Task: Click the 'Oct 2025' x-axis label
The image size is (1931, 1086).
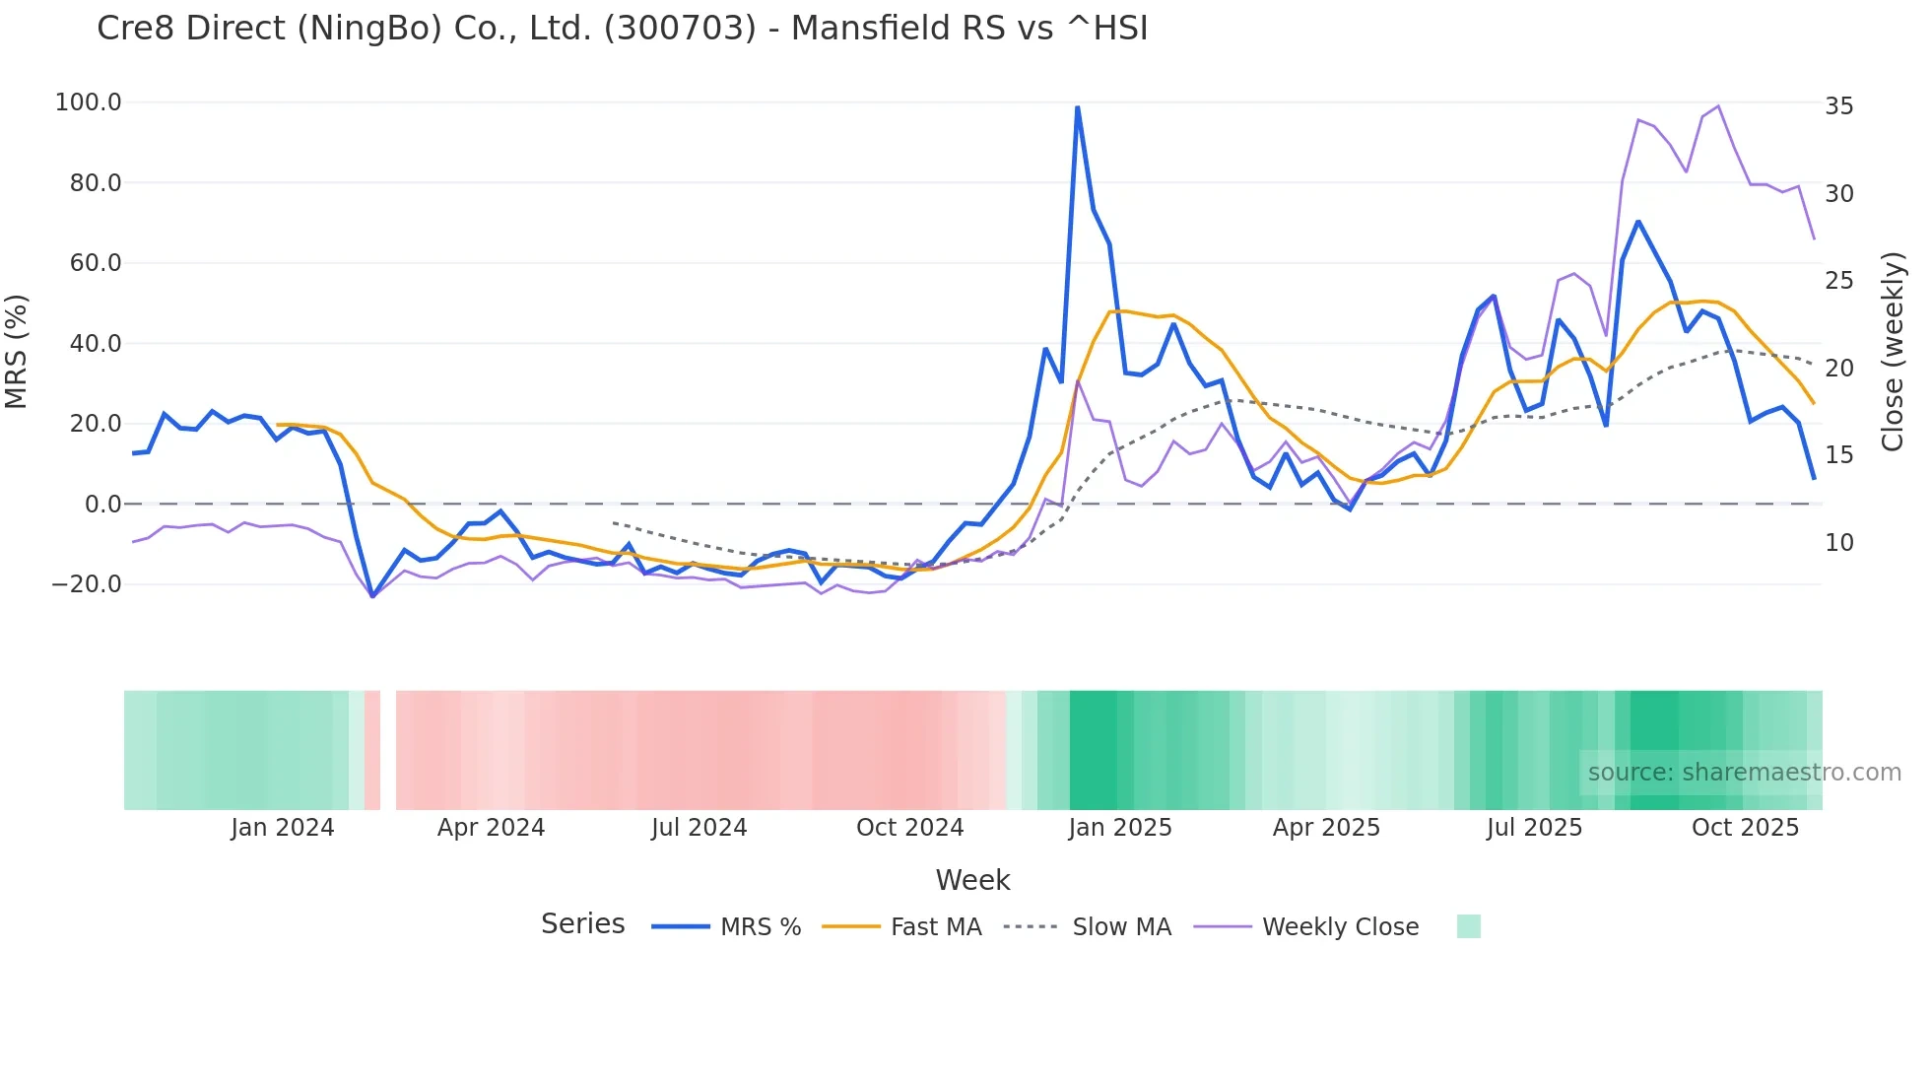Action: [1746, 828]
